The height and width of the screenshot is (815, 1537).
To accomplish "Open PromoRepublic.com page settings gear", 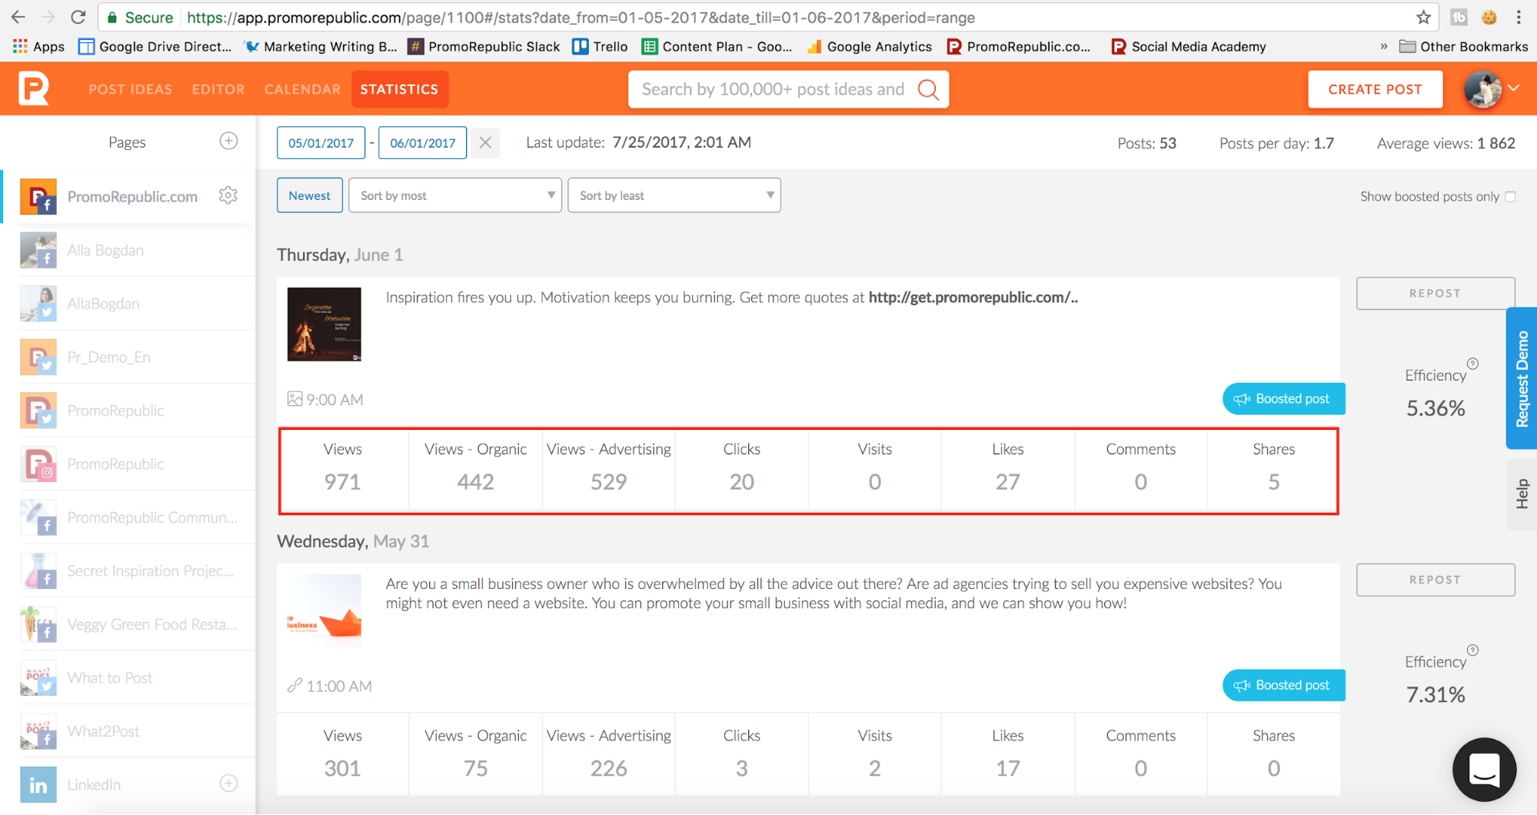I will [228, 196].
